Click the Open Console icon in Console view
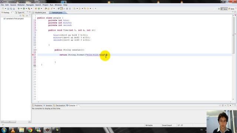 [x=228, y=105]
